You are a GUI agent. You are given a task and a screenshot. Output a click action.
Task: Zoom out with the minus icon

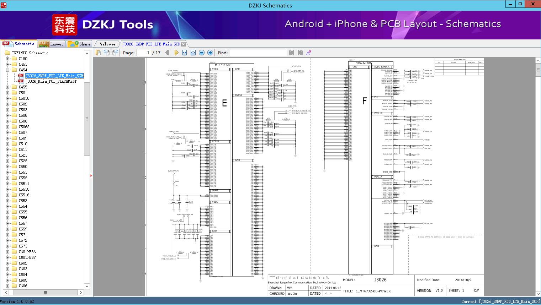[202, 53]
